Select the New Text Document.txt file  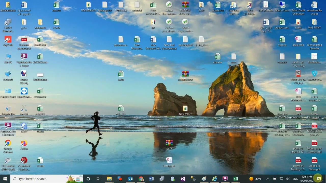click(x=169, y=43)
